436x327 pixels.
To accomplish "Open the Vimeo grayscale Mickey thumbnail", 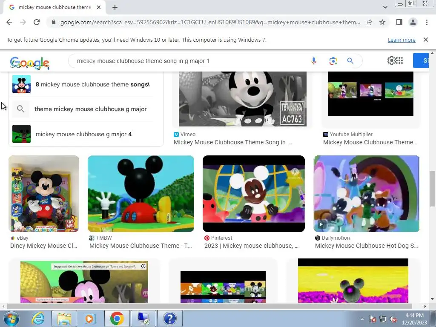I will (x=242, y=99).
